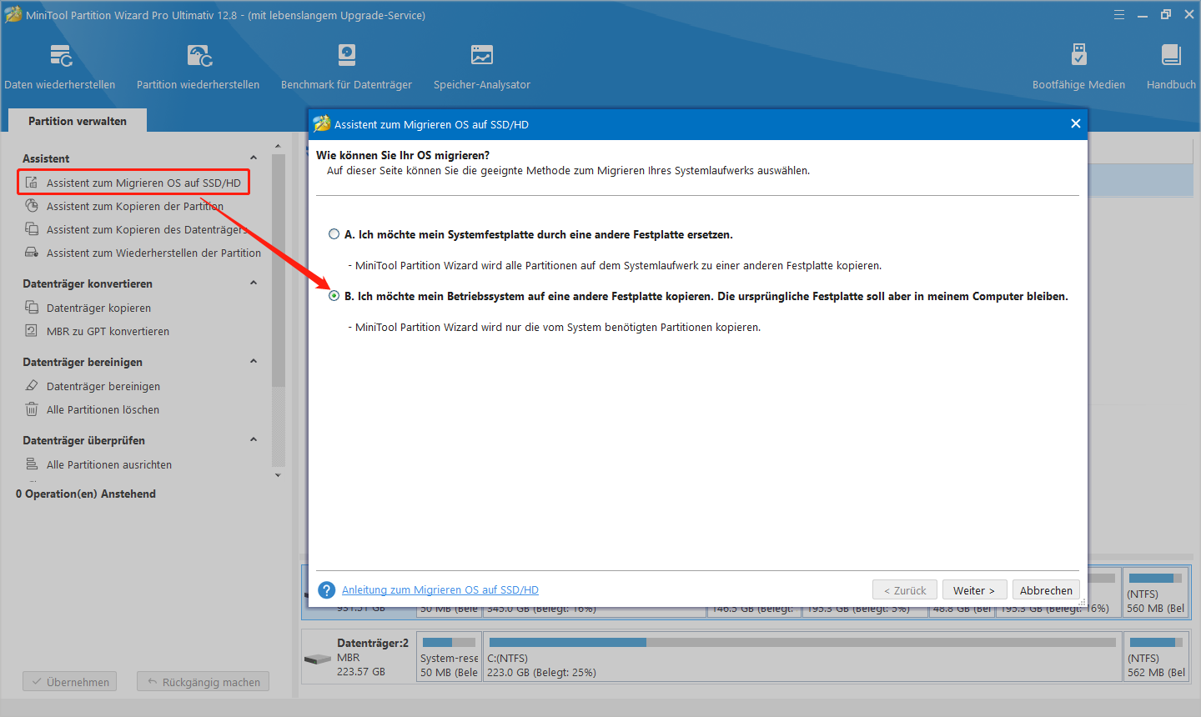Collapse the Datenträger überprüfen section

254,440
